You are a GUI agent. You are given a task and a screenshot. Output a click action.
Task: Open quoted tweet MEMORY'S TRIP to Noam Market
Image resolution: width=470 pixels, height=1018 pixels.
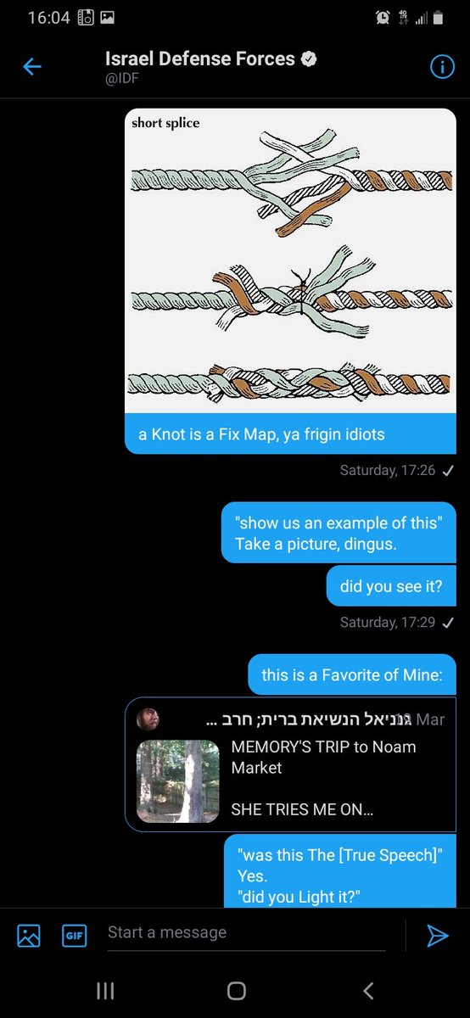point(290,763)
